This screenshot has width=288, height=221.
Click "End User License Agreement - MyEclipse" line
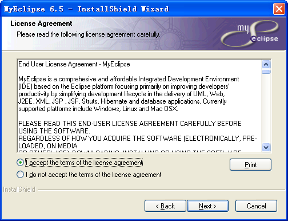pos(74,64)
